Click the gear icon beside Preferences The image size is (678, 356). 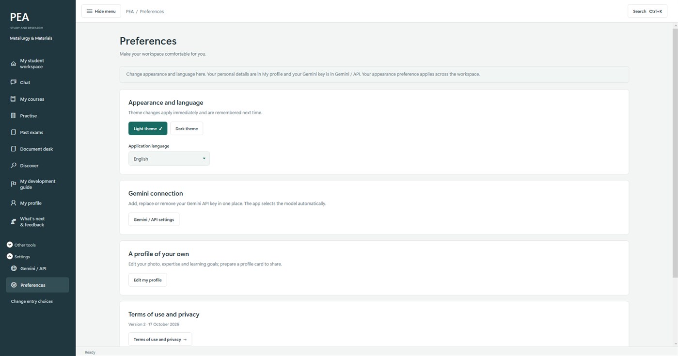14,285
